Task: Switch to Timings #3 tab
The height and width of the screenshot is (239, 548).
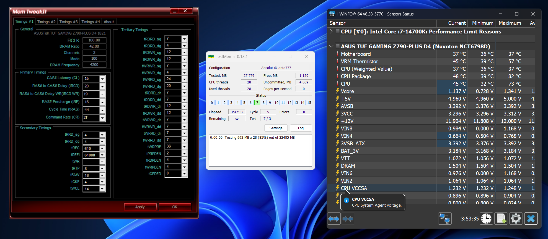Action: (x=68, y=22)
